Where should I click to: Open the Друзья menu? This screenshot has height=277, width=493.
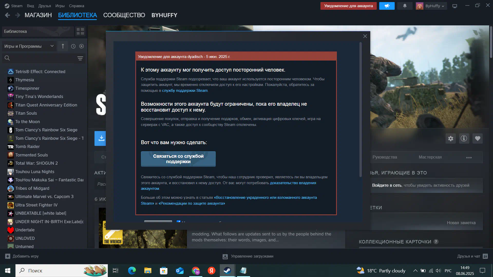[x=45, y=6]
